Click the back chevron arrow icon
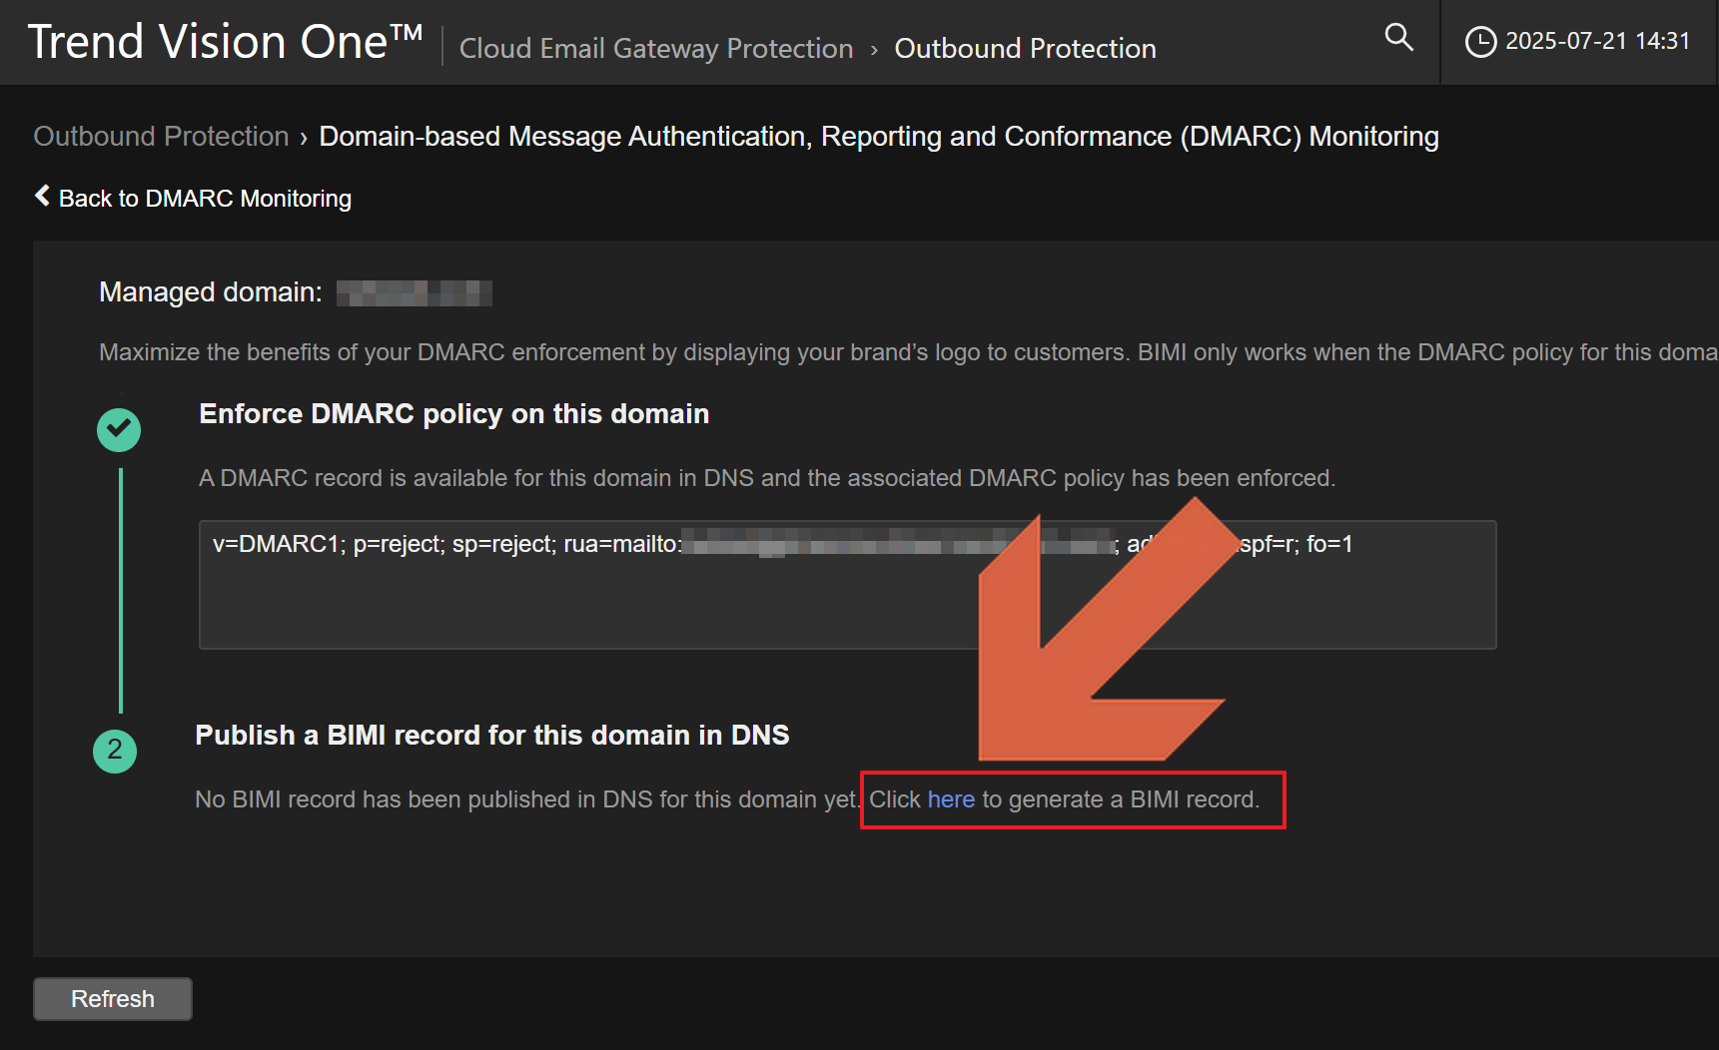This screenshot has height=1050, width=1719. [x=42, y=196]
